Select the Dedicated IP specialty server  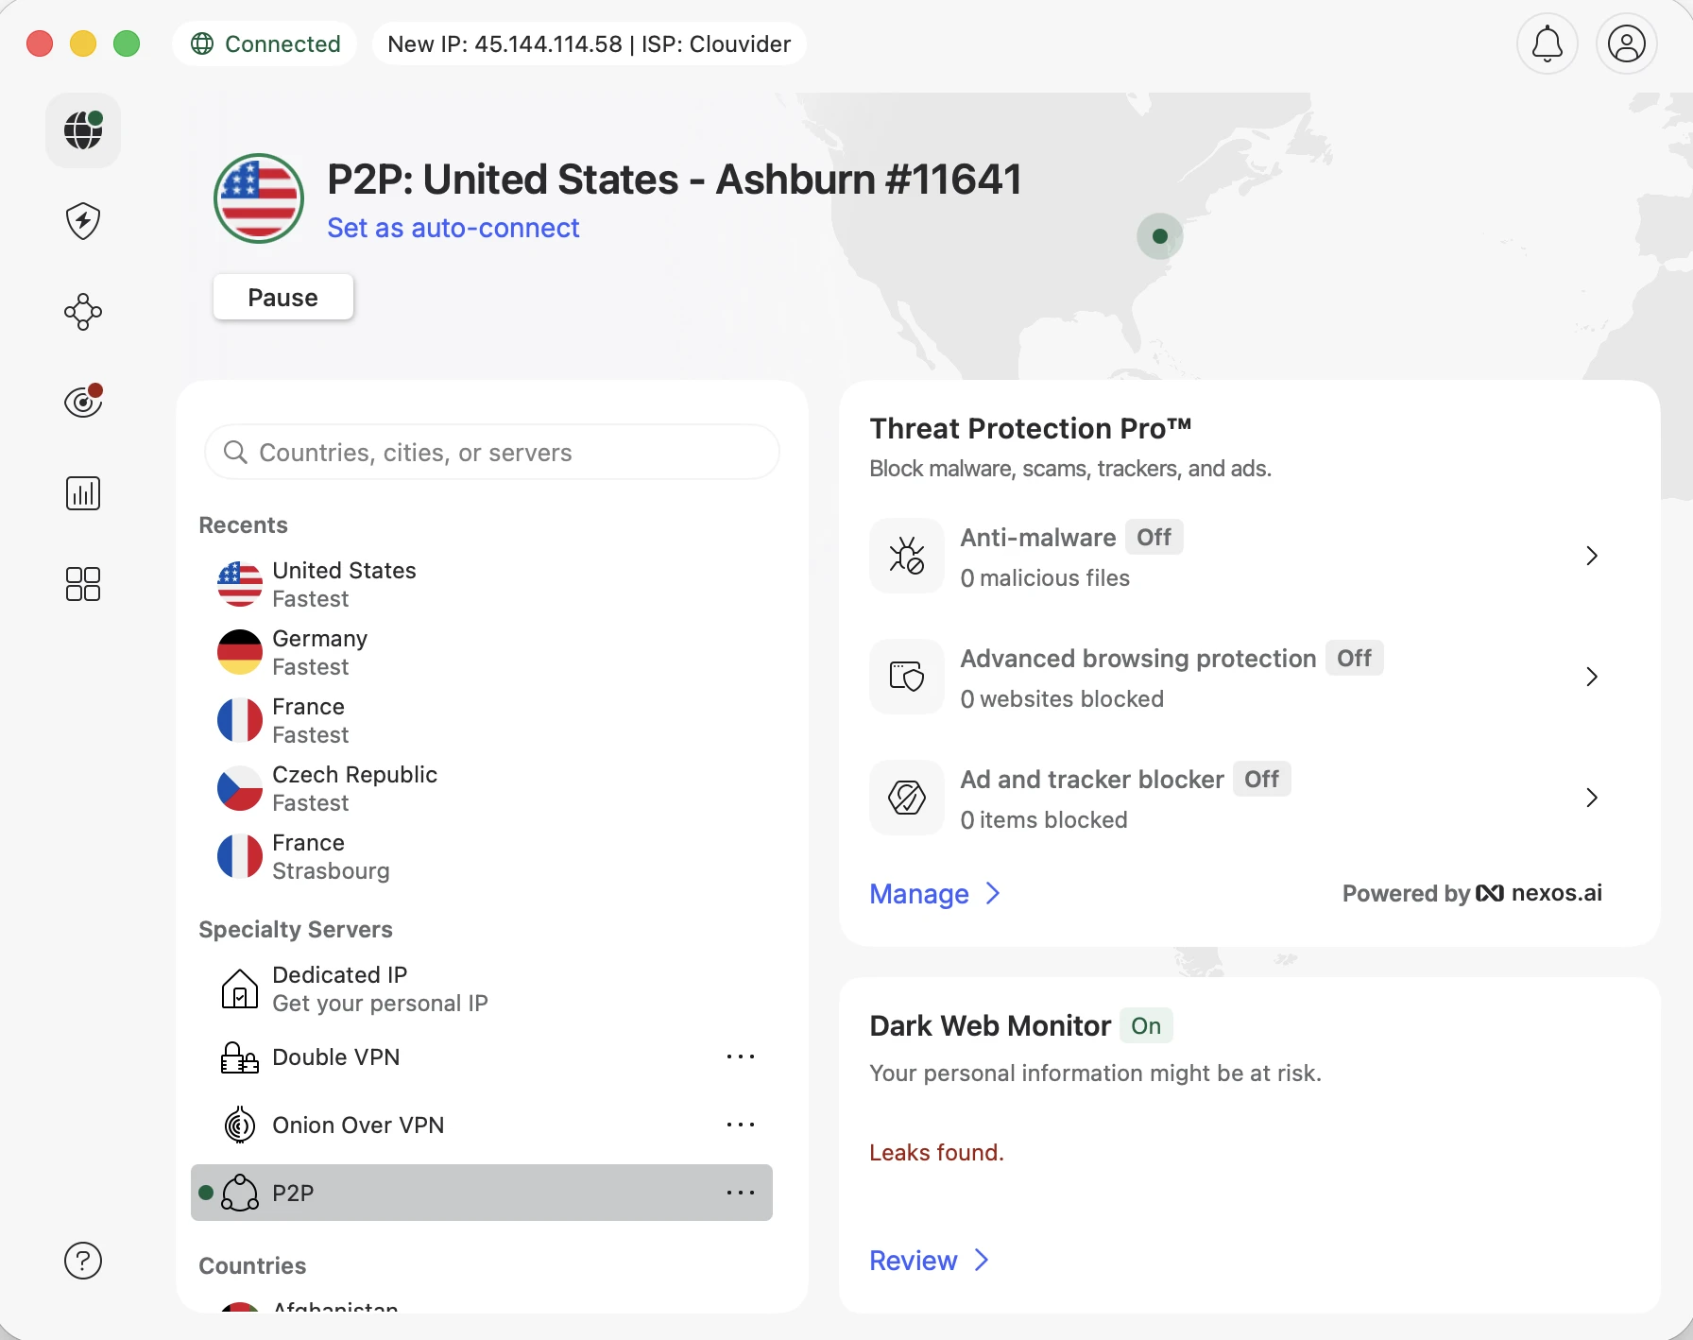380,988
